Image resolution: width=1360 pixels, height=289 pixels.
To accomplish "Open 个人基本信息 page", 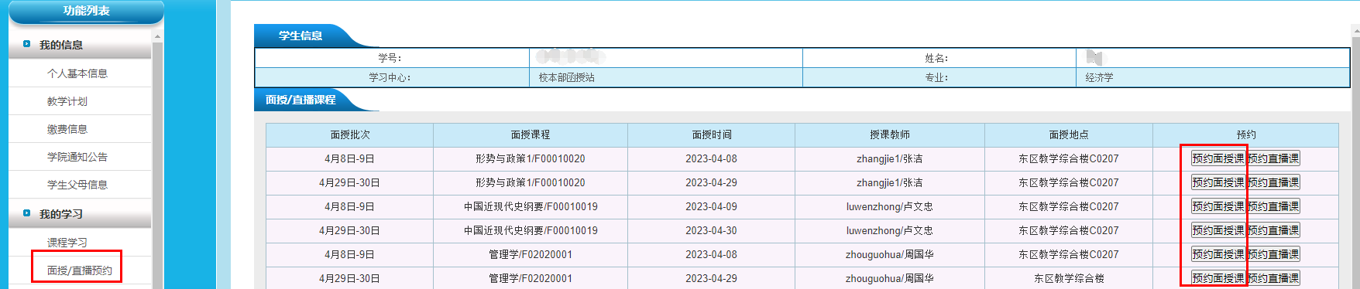I will pos(77,73).
